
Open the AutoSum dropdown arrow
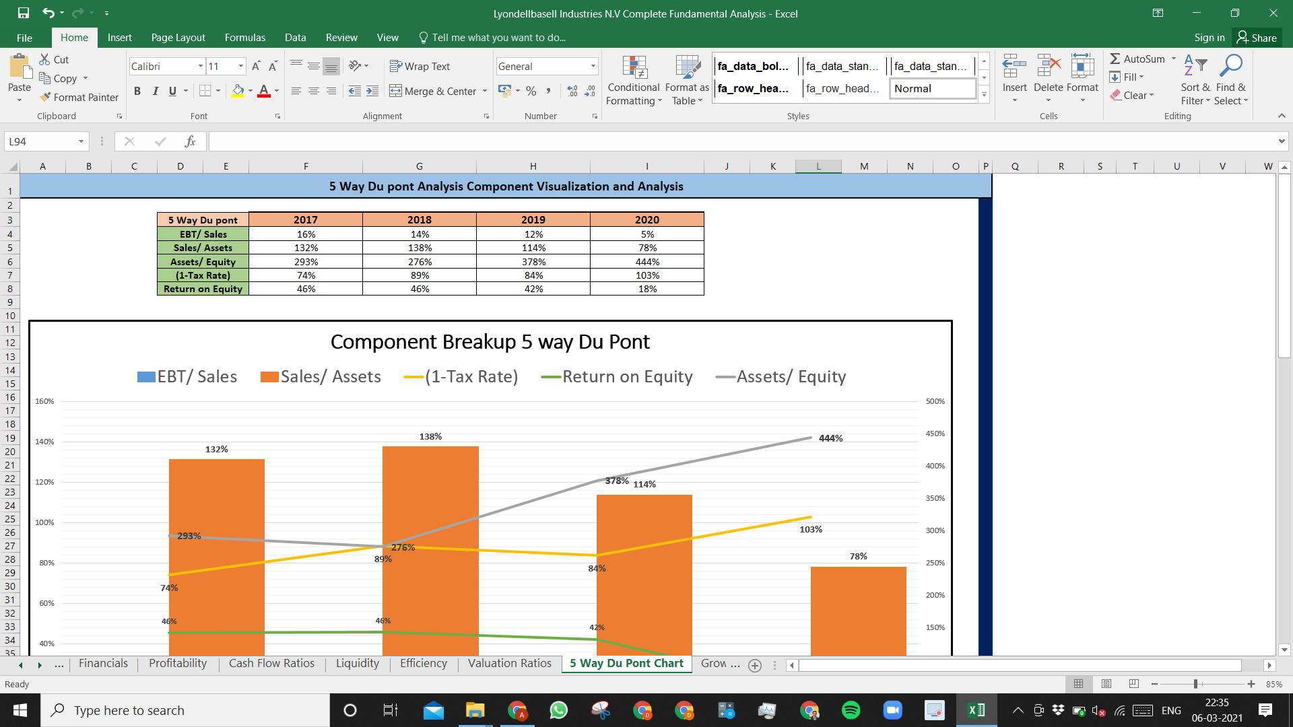coord(1174,59)
